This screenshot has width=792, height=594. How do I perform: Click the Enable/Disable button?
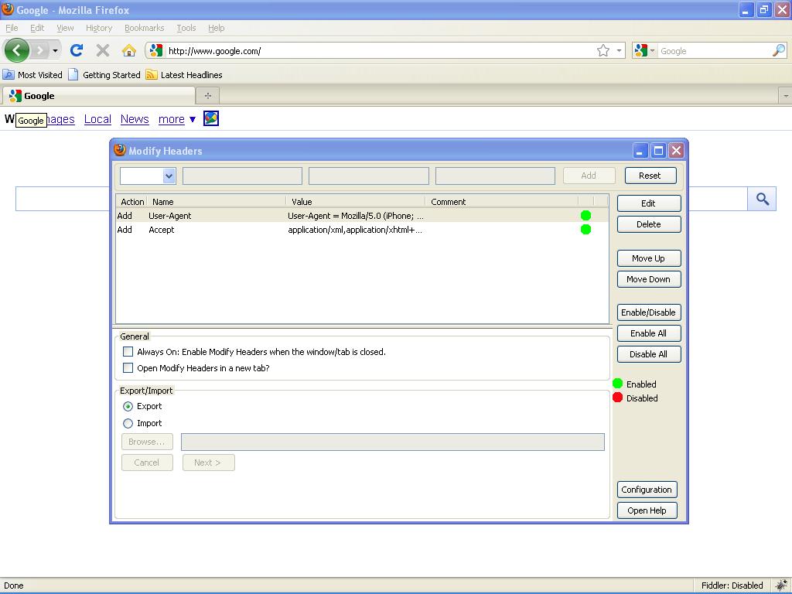coord(648,312)
